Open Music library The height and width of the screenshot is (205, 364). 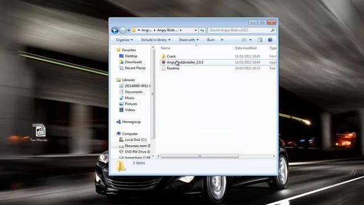(129, 98)
